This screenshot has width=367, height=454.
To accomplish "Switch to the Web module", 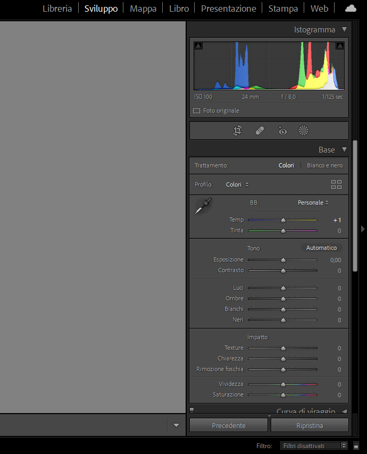I will tap(320, 9).
